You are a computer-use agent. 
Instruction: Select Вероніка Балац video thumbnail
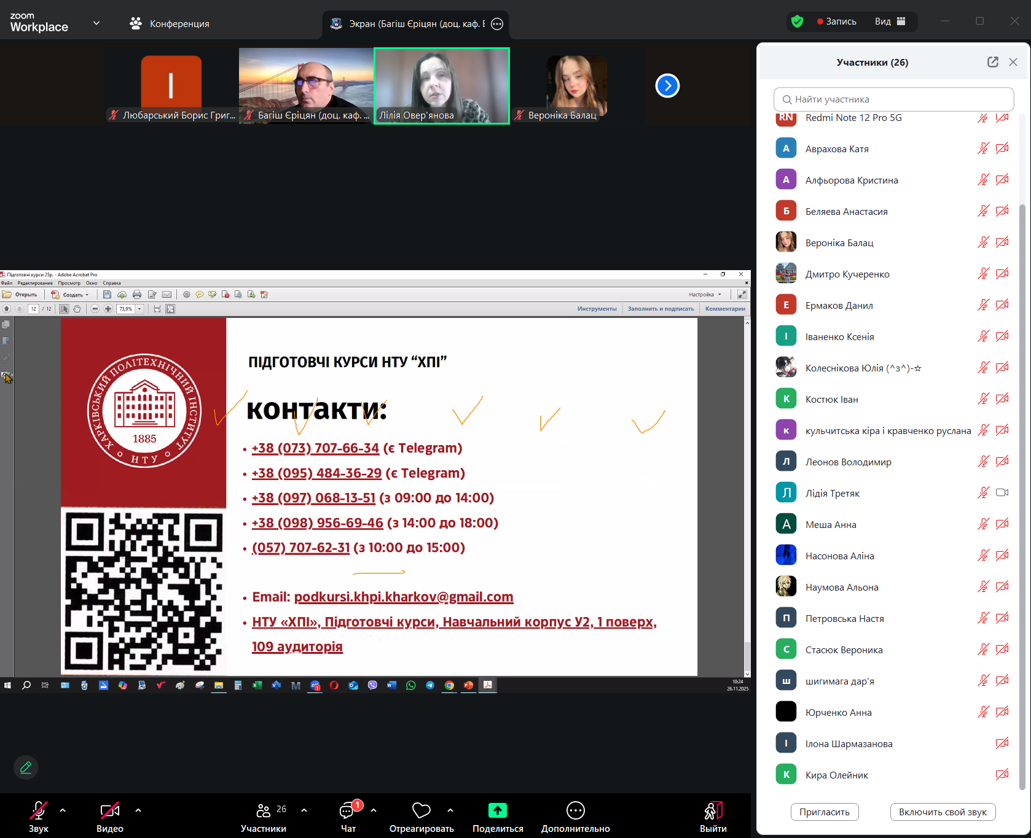pyautogui.click(x=577, y=86)
